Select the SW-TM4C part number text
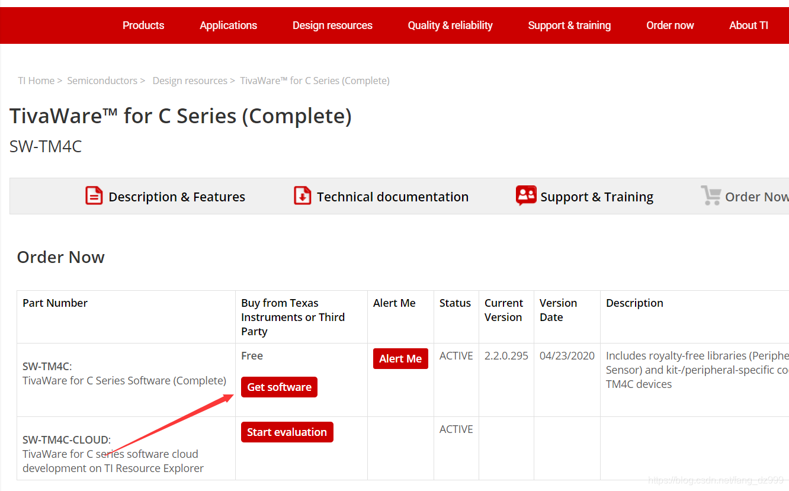Image resolution: width=789 pixels, height=491 pixels. coord(47,367)
